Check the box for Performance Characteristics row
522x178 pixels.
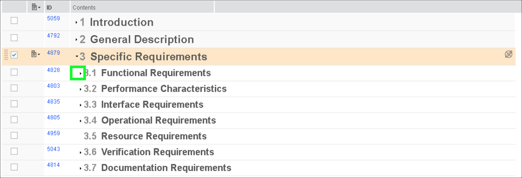point(14,88)
